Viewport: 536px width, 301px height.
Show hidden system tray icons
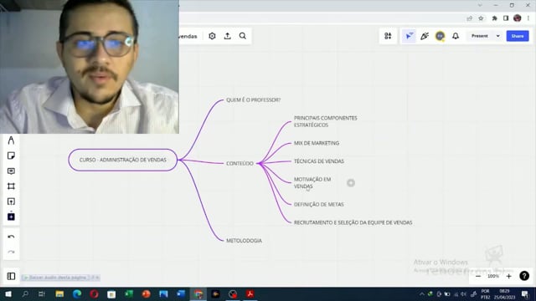[422, 293]
